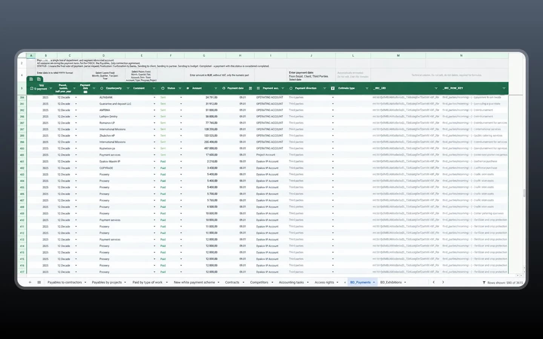
Task: Select column M header
Action: pyautogui.click(x=398, y=55)
